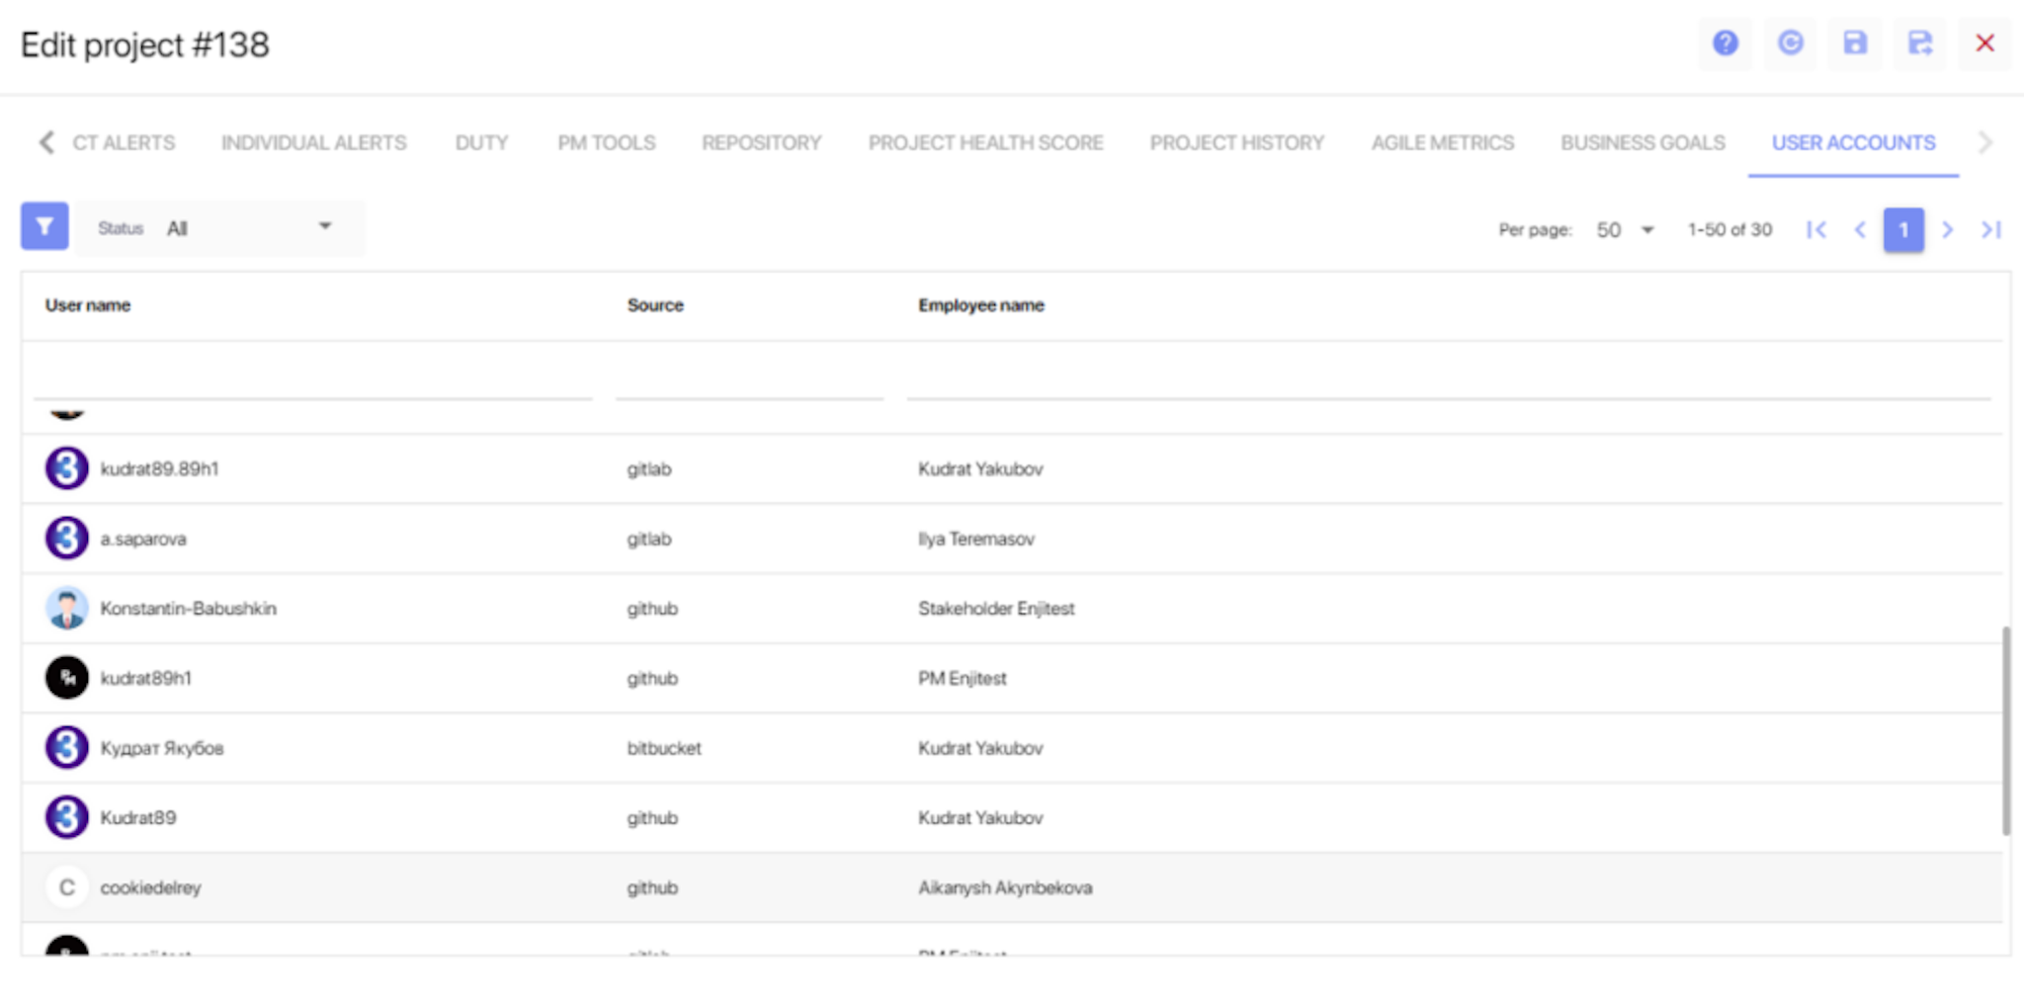Click Edit project #138 title
Viewport: 2024px width, 1004px height.
point(145,44)
